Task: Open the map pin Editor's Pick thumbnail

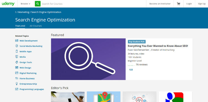Action: click(x=104, y=97)
